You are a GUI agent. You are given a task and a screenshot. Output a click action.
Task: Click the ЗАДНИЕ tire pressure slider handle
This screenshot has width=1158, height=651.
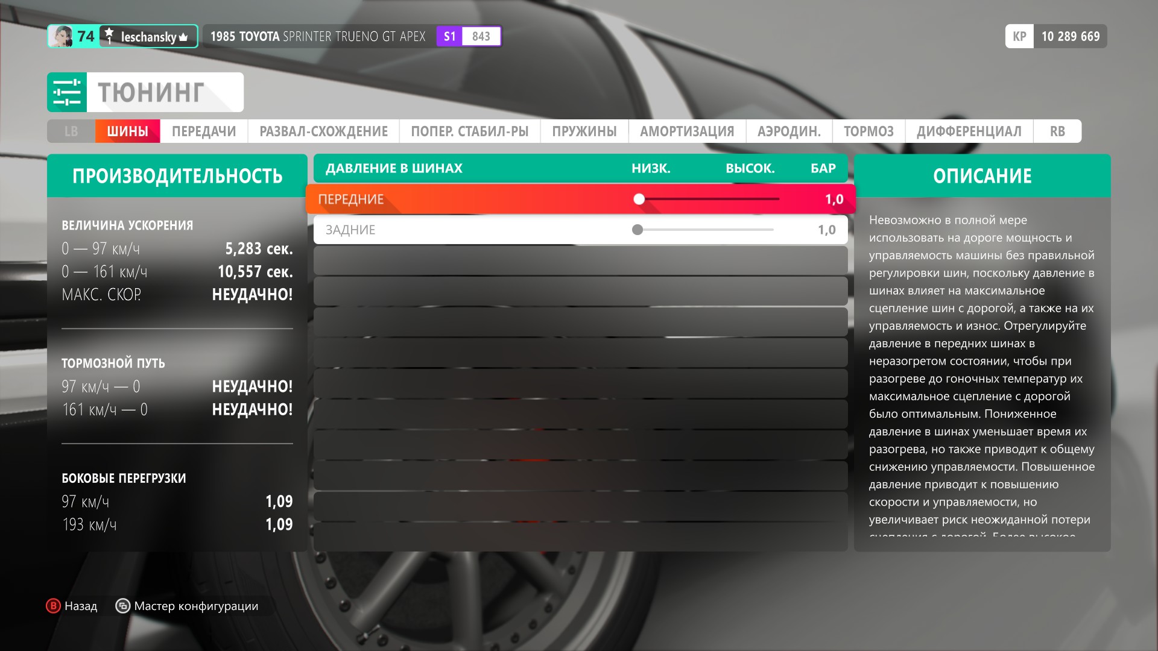point(638,230)
